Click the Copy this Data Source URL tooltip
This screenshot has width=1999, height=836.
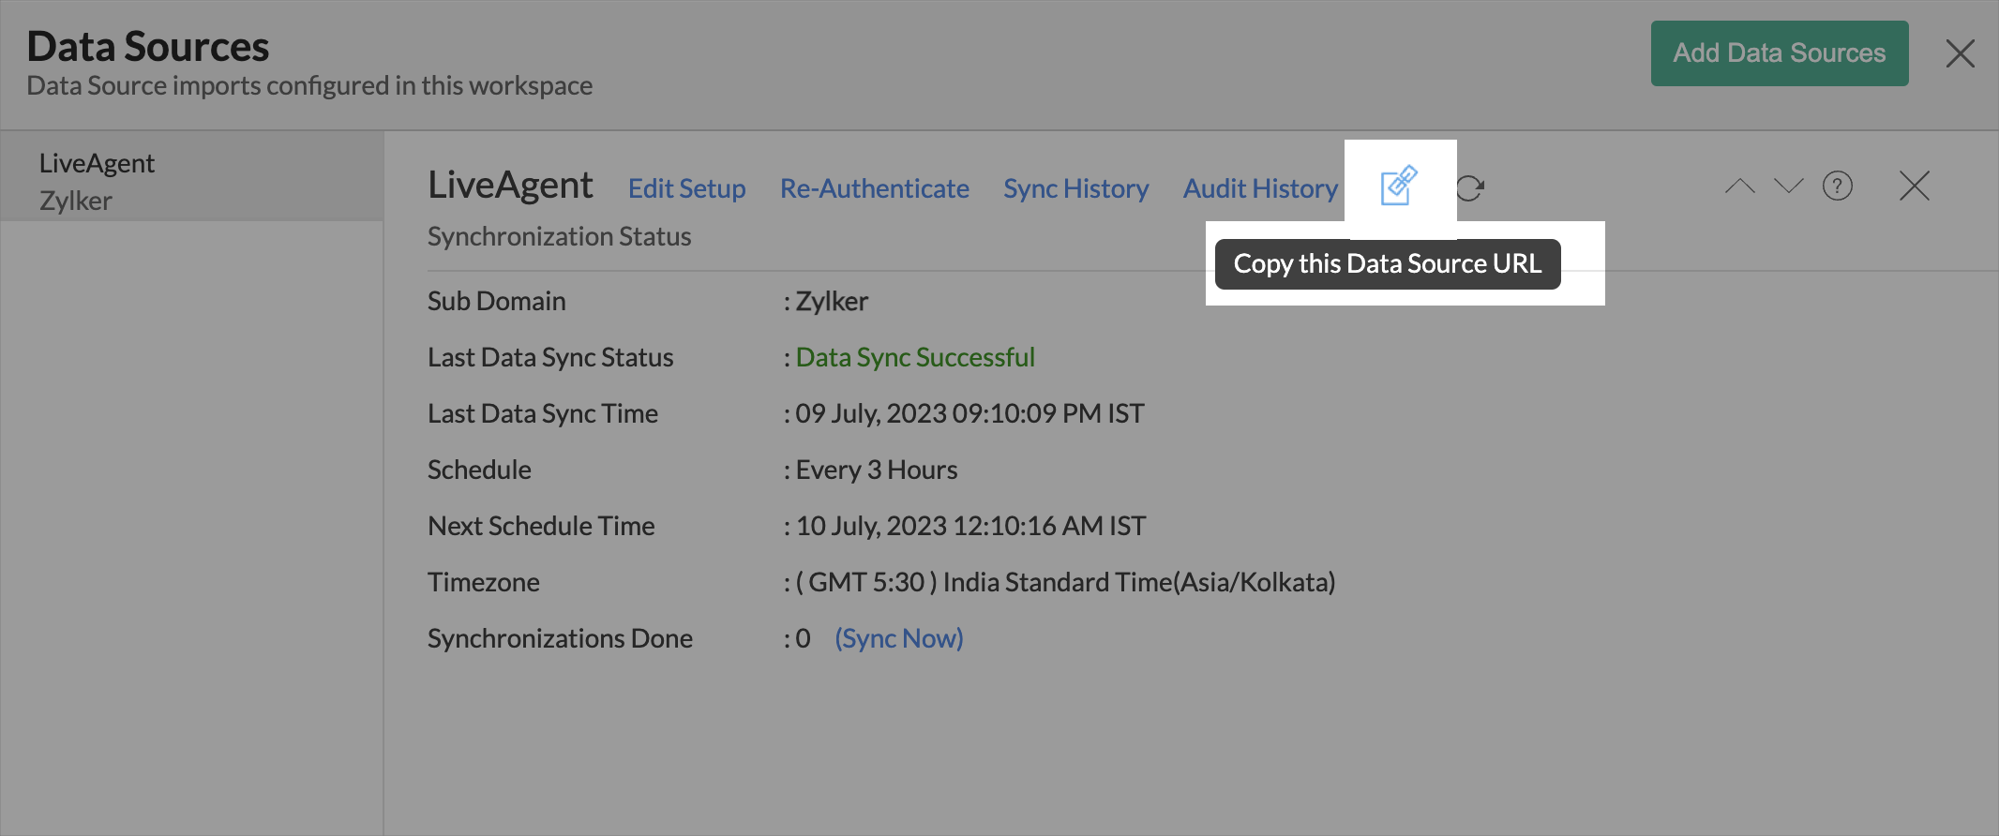tap(1387, 264)
